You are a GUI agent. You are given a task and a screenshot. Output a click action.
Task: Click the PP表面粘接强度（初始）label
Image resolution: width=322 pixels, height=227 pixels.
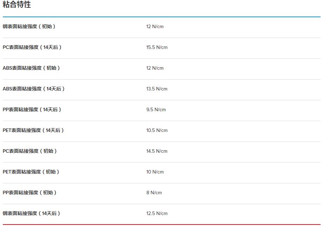point(30,193)
